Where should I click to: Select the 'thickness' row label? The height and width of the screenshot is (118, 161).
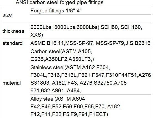pos(13,31)
